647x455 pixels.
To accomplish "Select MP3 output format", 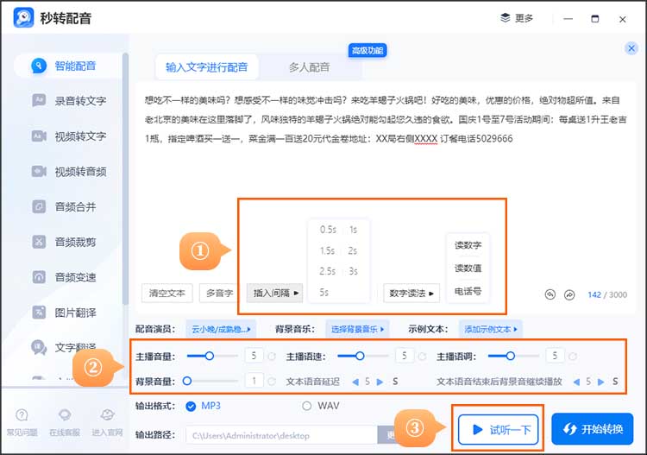I will click(191, 406).
